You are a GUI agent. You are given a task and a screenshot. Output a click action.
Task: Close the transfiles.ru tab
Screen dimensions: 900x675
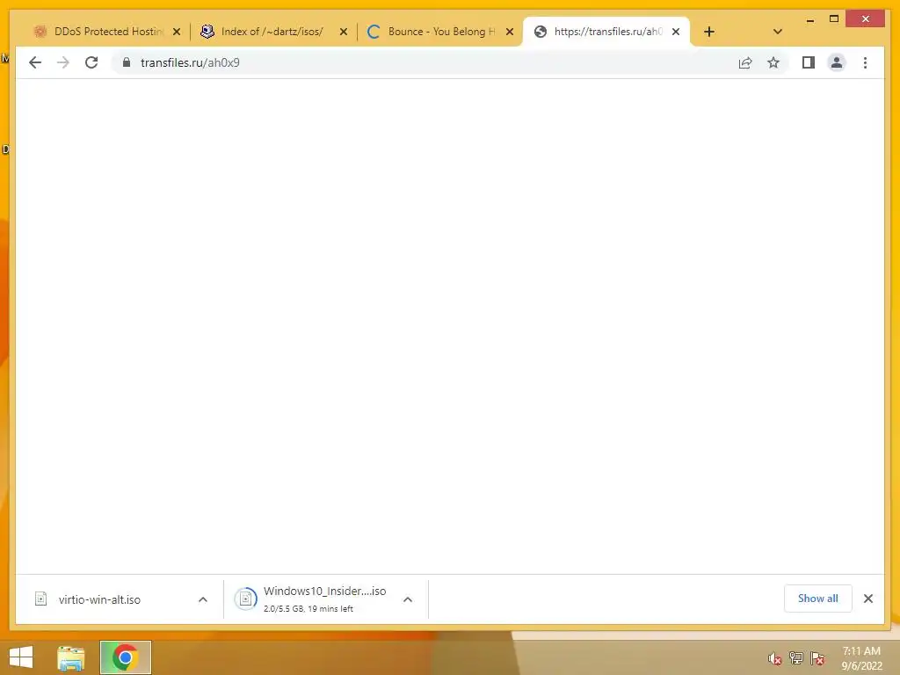tap(676, 32)
